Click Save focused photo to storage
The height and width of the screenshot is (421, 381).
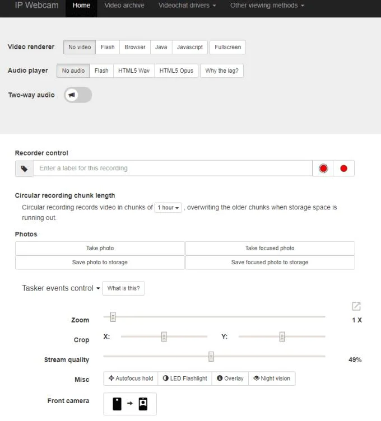(270, 262)
